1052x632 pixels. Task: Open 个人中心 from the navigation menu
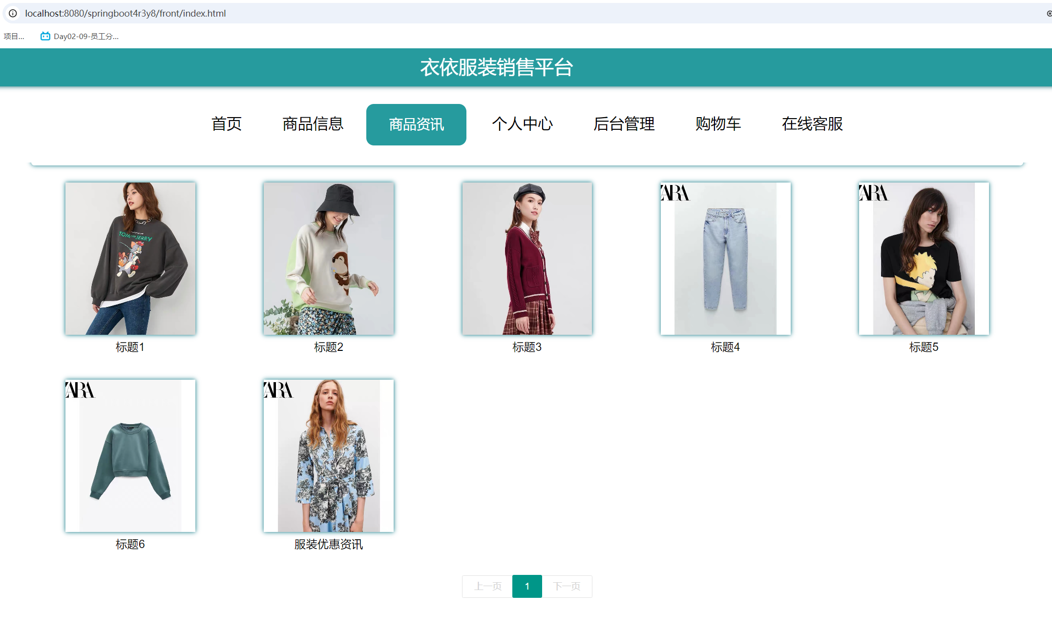coord(522,124)
